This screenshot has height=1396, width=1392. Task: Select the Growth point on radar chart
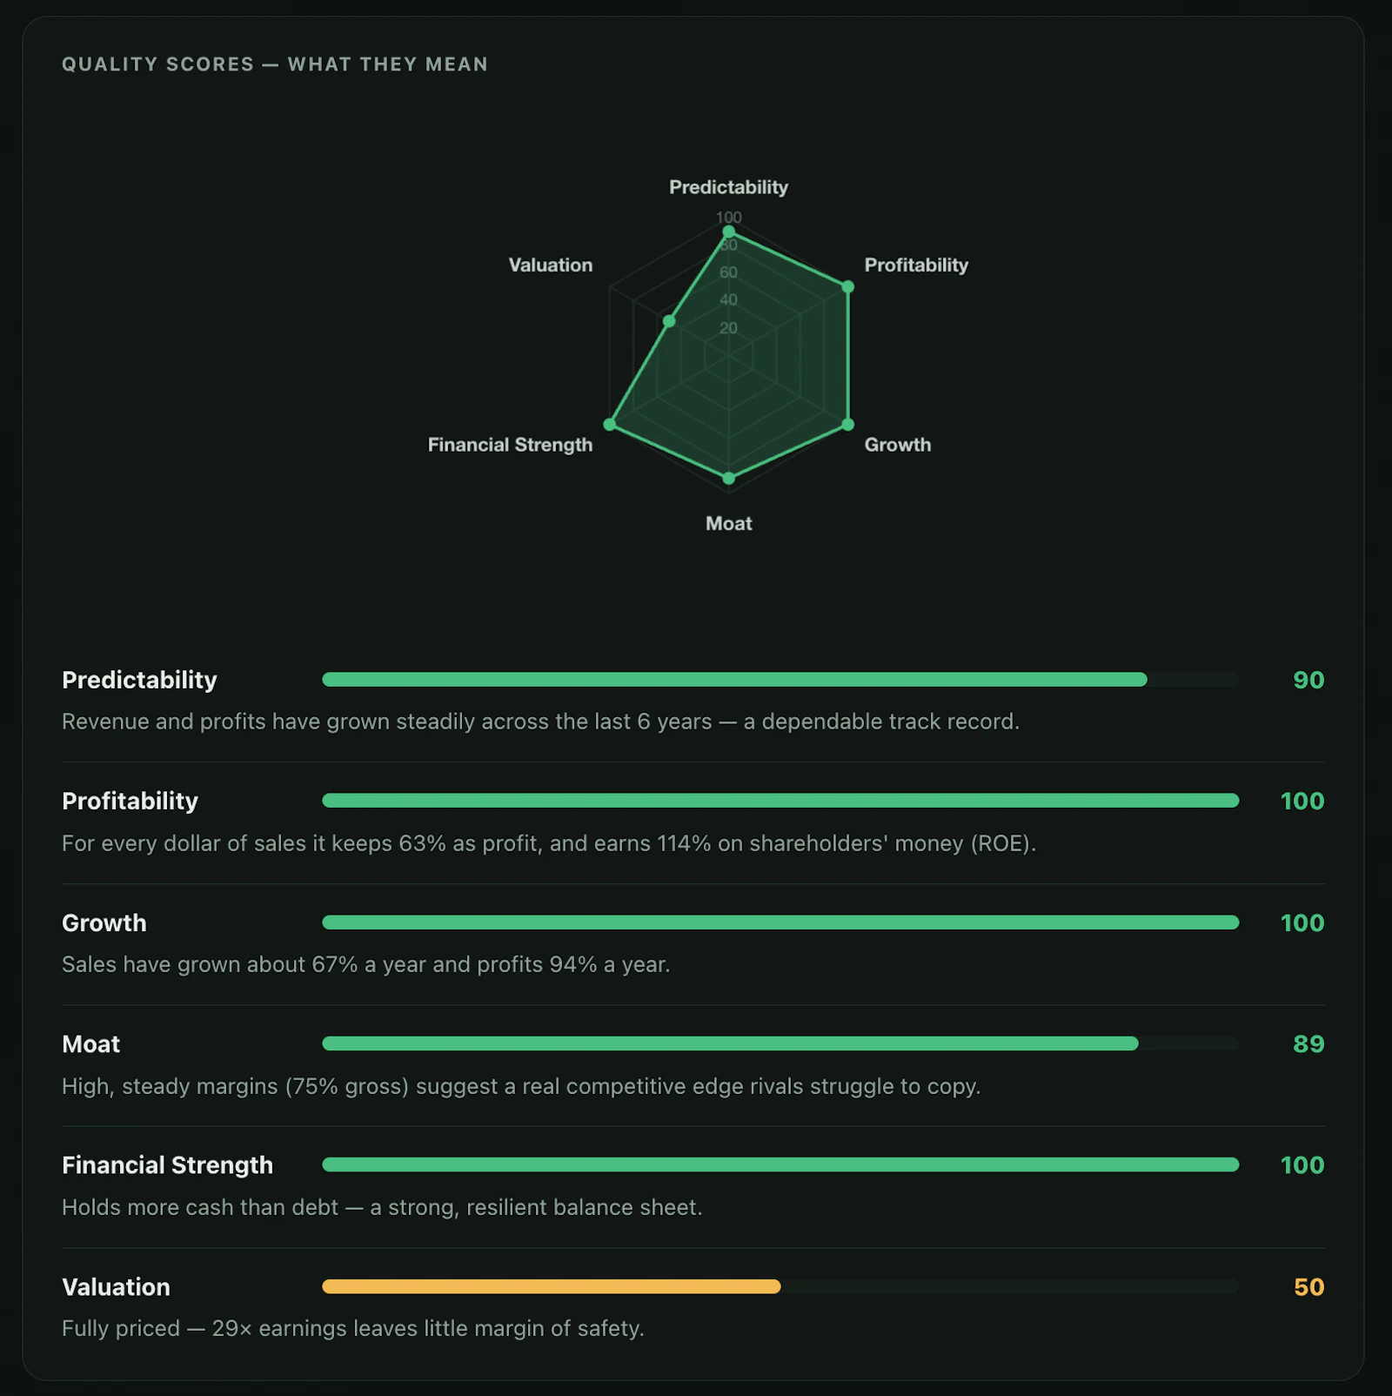pos(847,425)
